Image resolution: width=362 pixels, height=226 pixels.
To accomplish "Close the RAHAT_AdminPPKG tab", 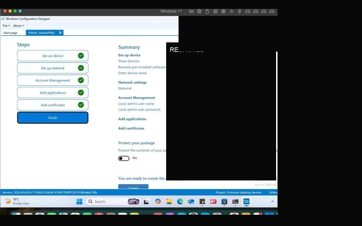I will click(x=60, y=33).
